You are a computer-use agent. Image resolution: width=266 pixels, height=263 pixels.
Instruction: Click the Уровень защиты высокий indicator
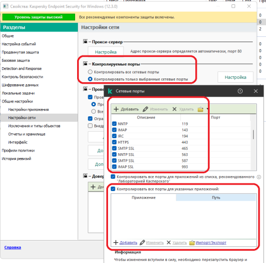coord(38,17)
